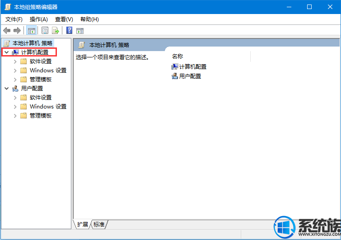Select 用户配置 text in right list
This screenshot has height=240, width=341.
click(x=190, y=76)
